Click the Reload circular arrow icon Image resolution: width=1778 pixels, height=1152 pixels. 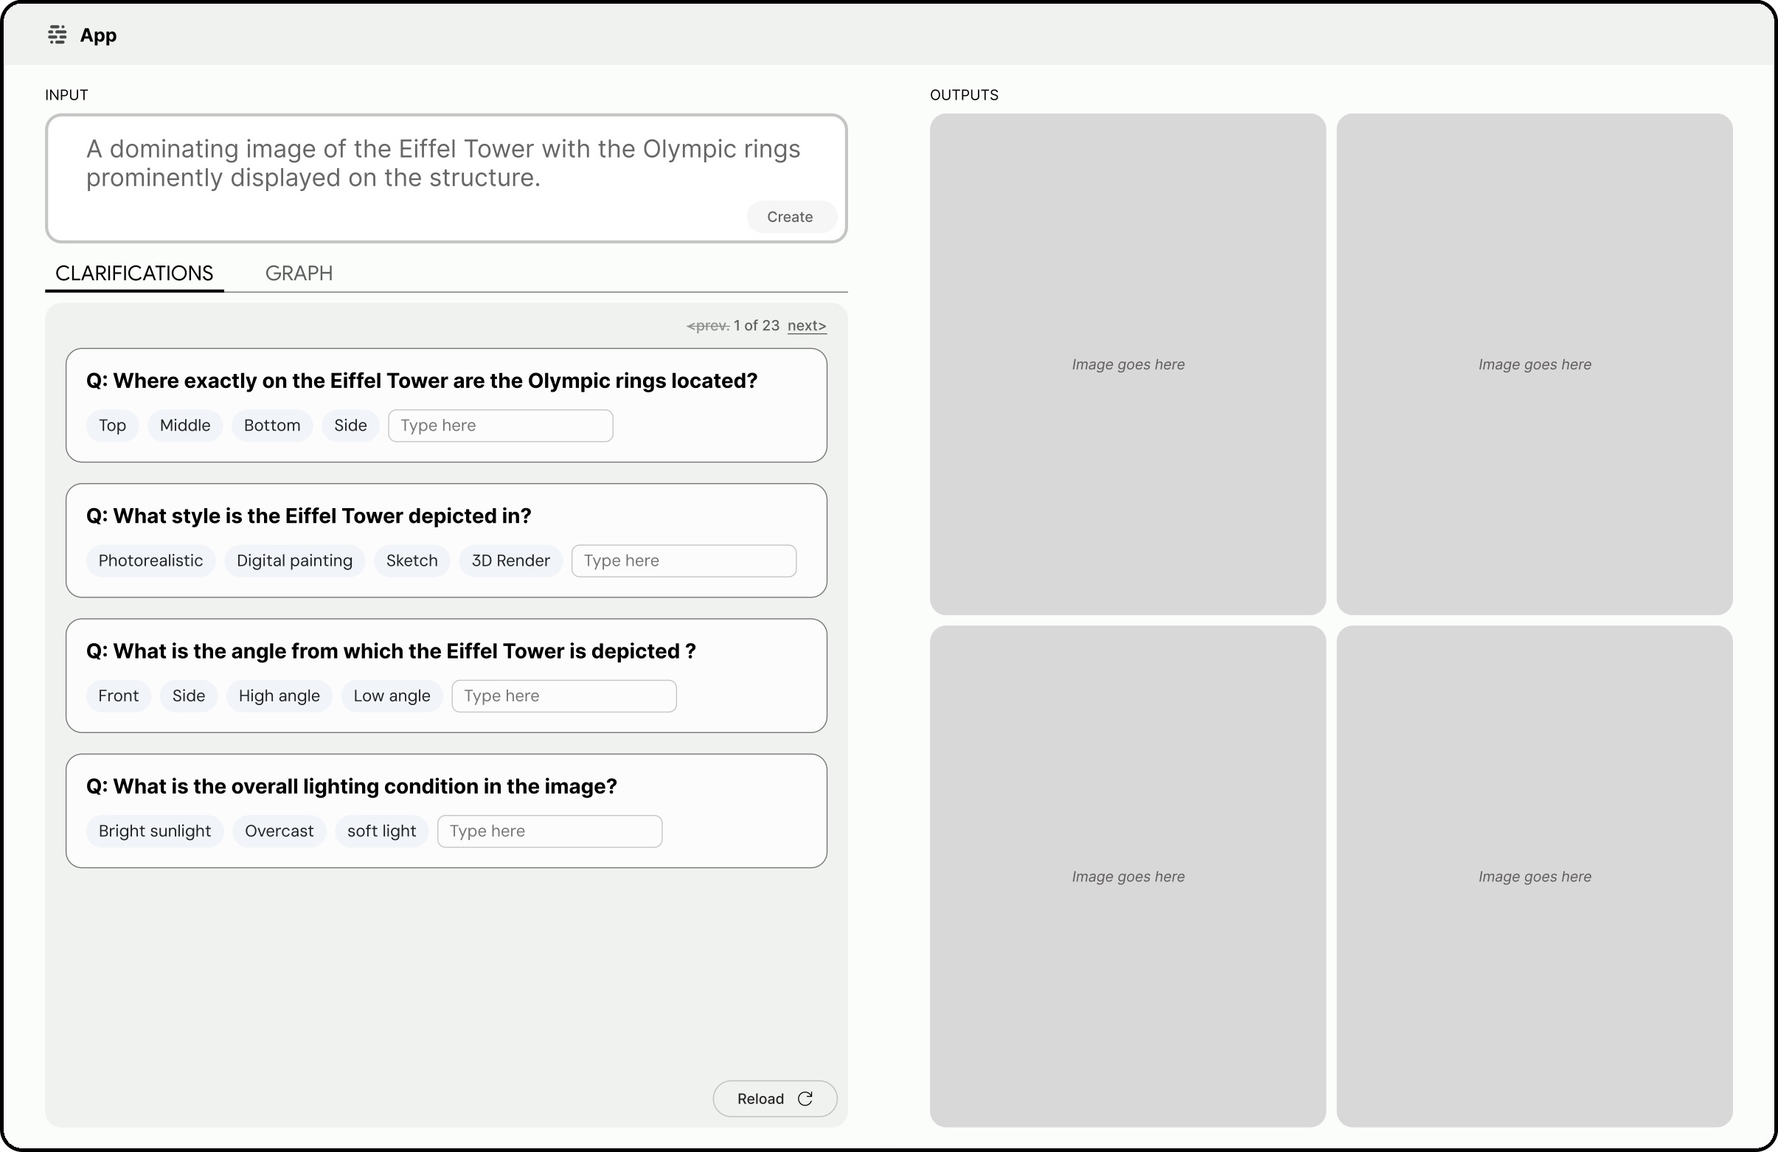tap(805, 1098)
